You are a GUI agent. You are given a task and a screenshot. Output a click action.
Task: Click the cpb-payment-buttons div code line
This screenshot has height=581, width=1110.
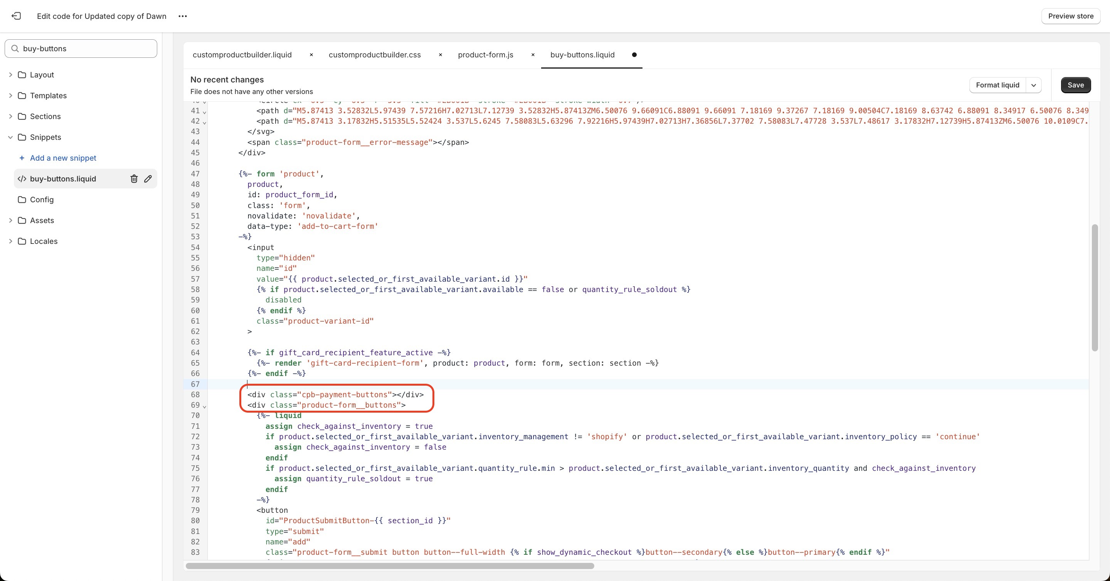335,395
